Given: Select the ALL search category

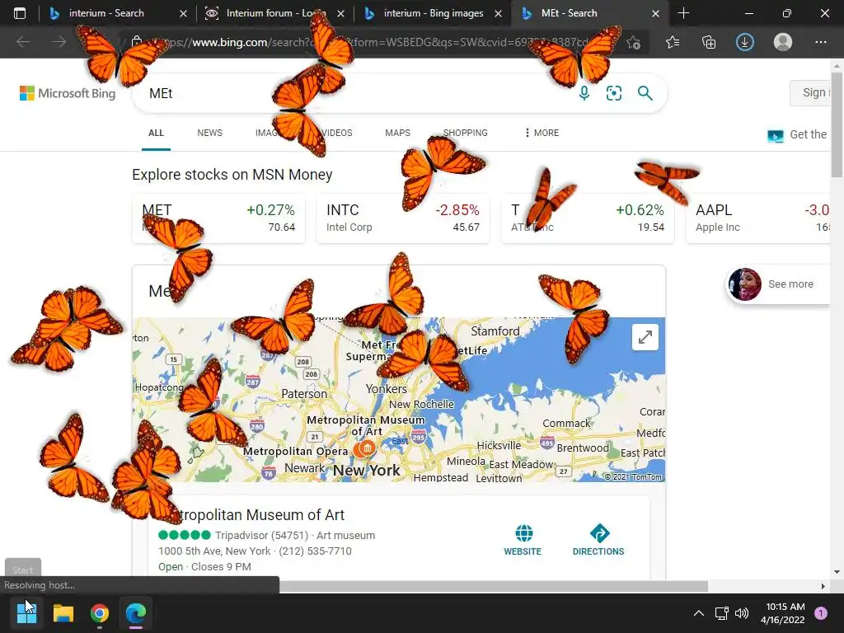Looking at the screenshot, I should (x=156, y=133).
